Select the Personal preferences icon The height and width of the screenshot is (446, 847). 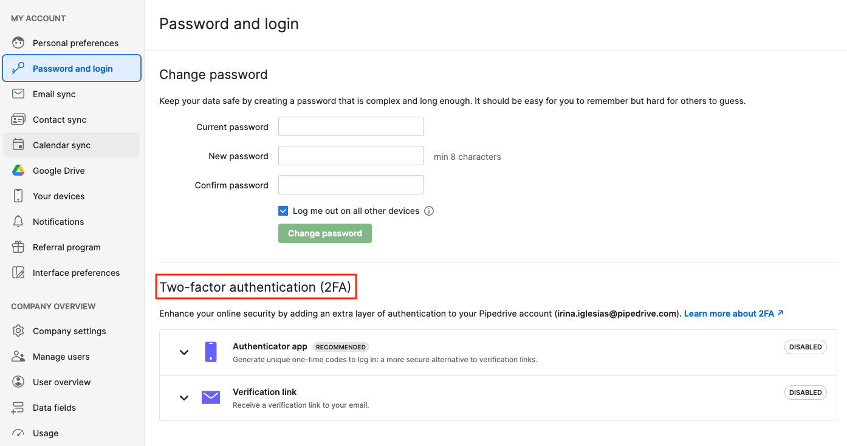[x=18, y=43]
